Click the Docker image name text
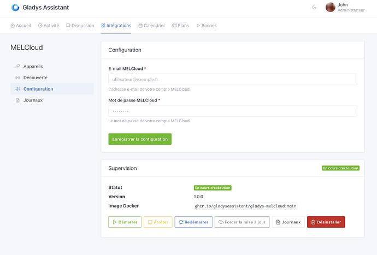 click(x=245, y=206)
